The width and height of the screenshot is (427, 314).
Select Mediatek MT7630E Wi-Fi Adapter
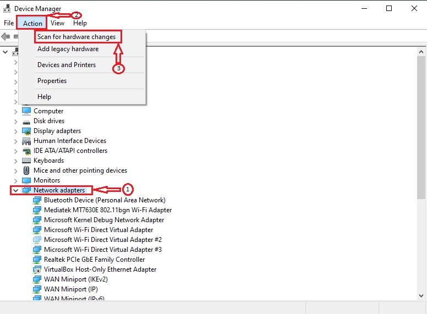[108, 210]
